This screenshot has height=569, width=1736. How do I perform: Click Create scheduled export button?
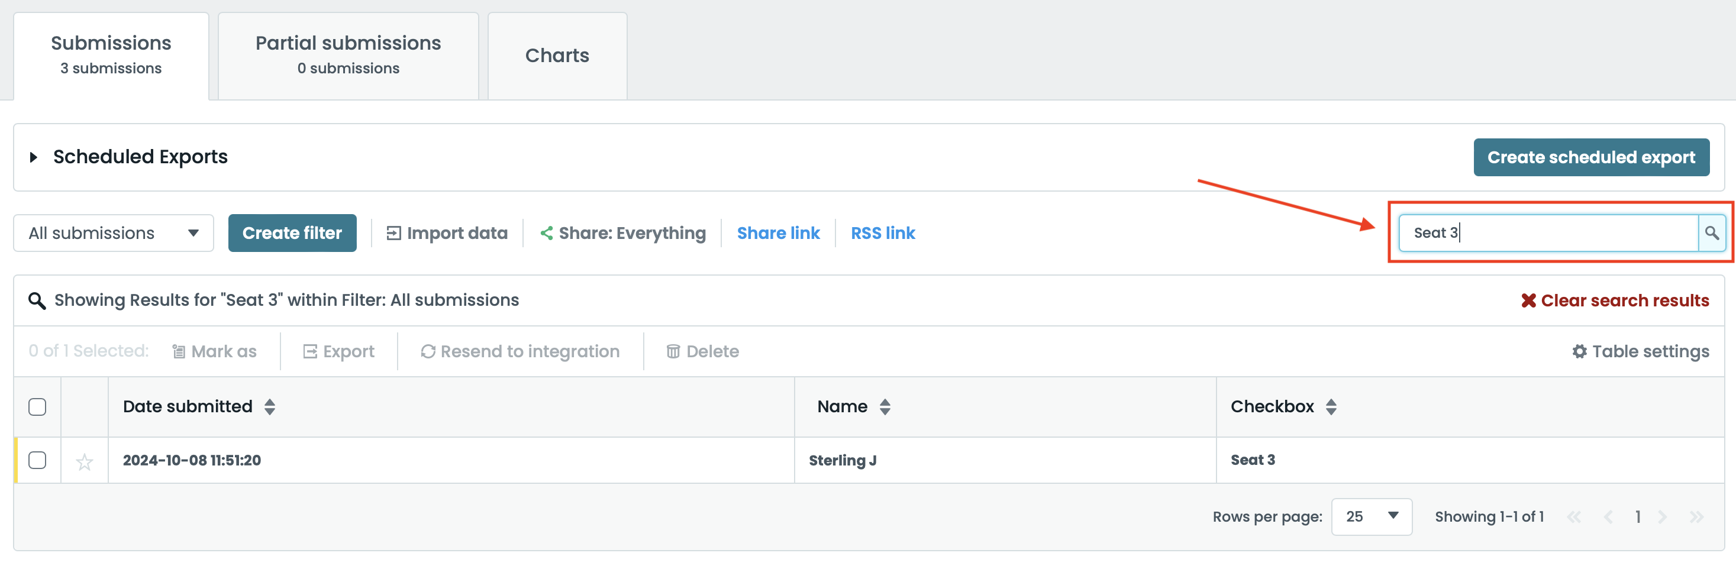coord(1590,157)
